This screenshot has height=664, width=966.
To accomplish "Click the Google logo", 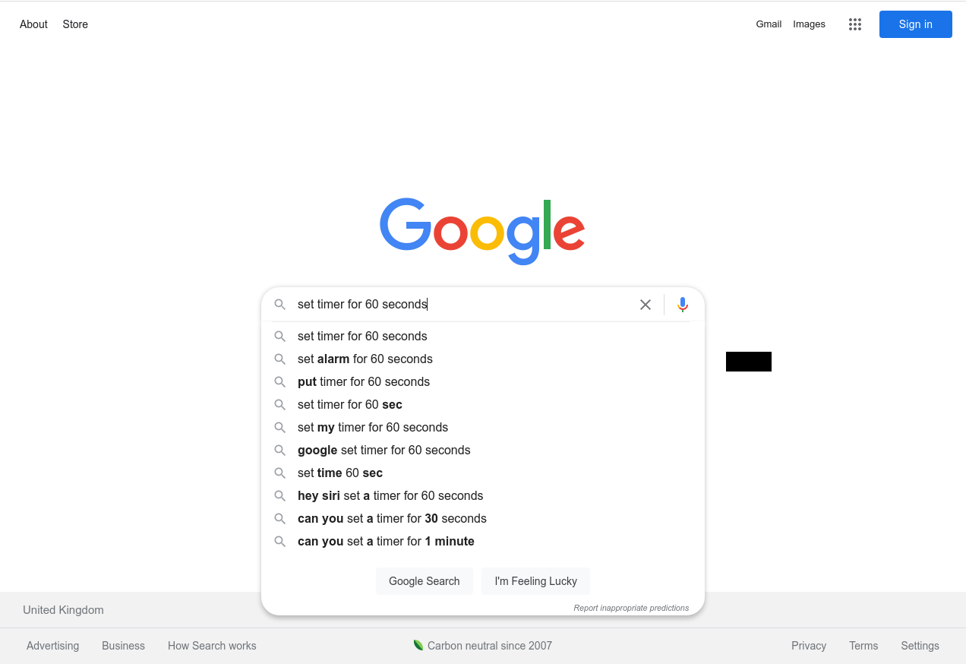I will tap(482, 231).
